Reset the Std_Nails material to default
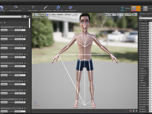The image size is (152, 114). click(x=27, y=72)
